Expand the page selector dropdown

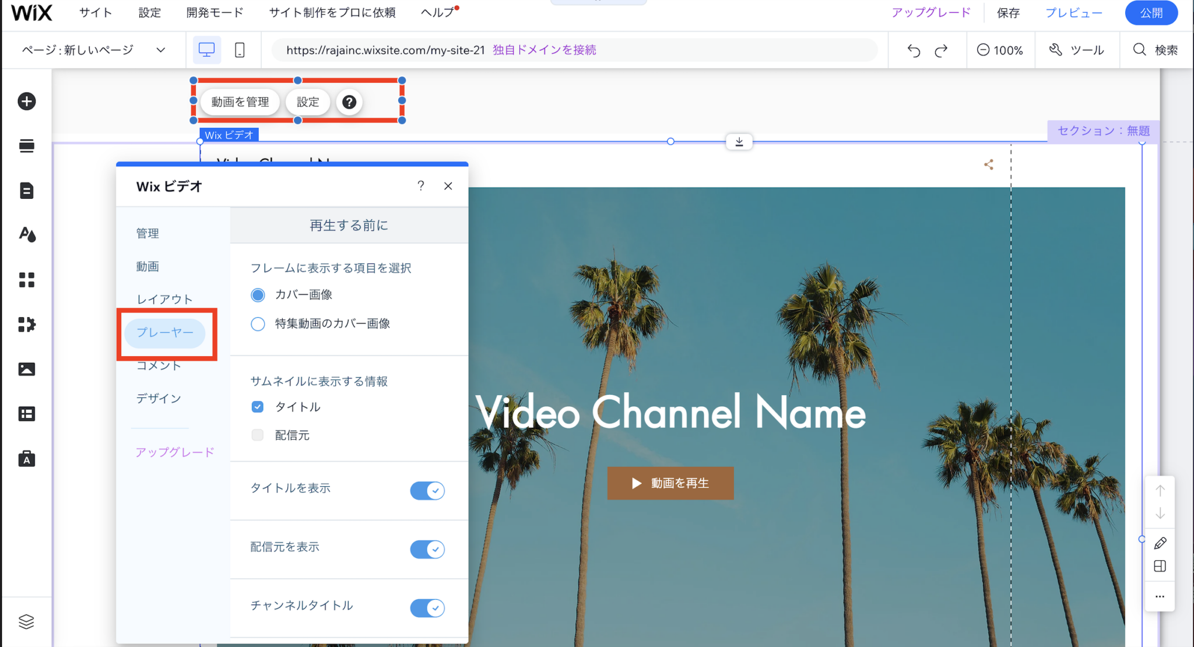(161, 50)
